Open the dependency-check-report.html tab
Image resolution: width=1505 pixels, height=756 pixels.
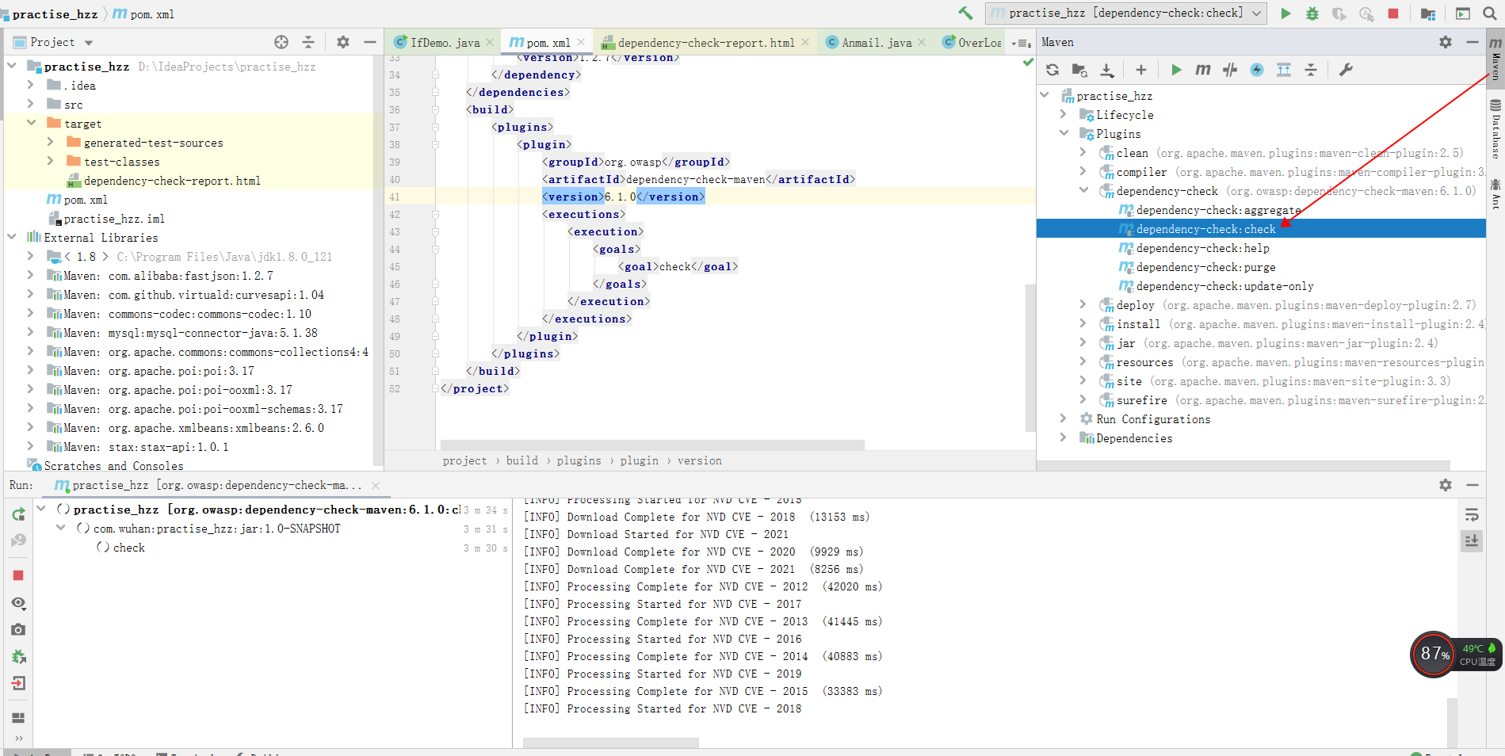click(x=706, y=42)
